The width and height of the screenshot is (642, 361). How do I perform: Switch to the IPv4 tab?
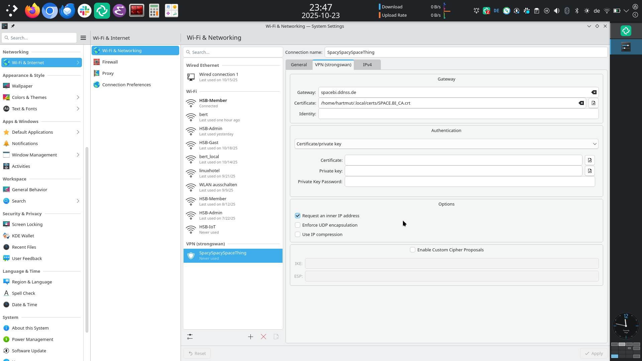coord(367,65)
